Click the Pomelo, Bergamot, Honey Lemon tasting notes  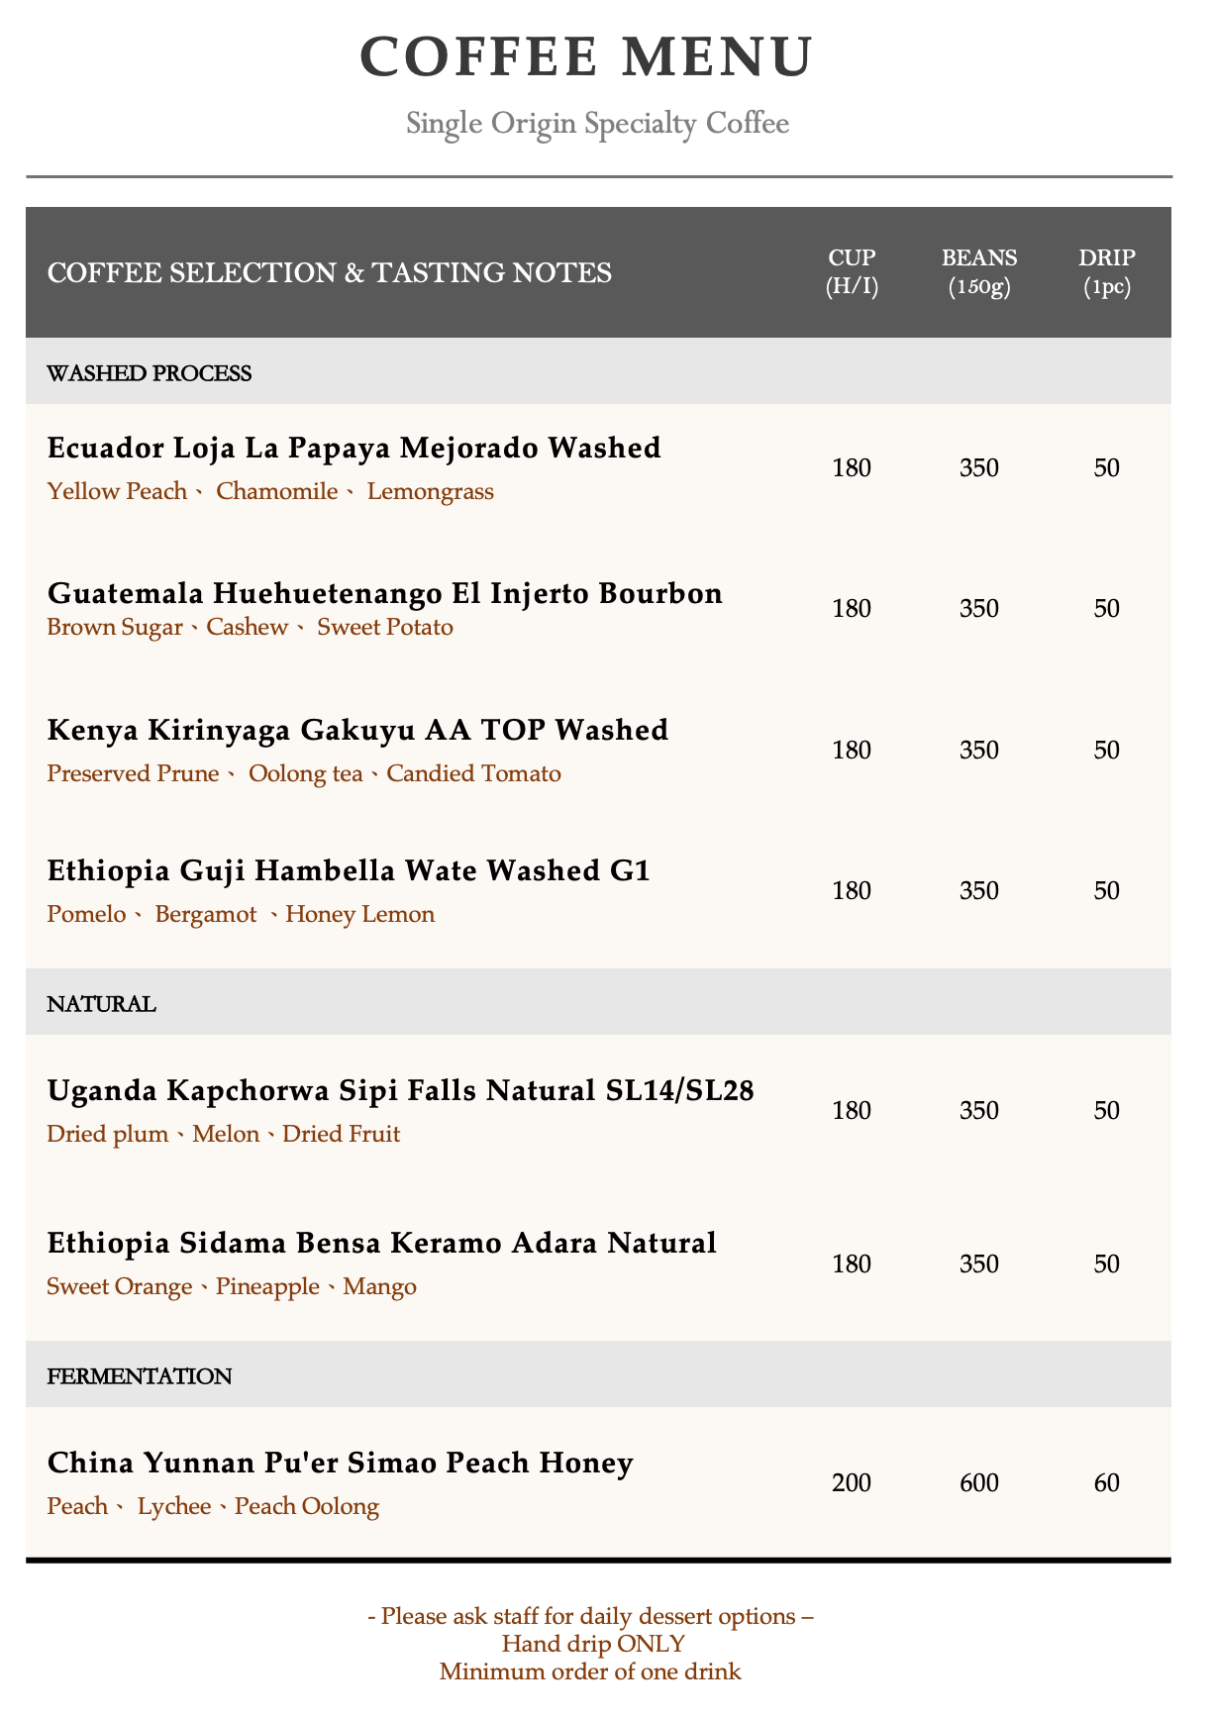pyautogui.click(x=242, y=914)
